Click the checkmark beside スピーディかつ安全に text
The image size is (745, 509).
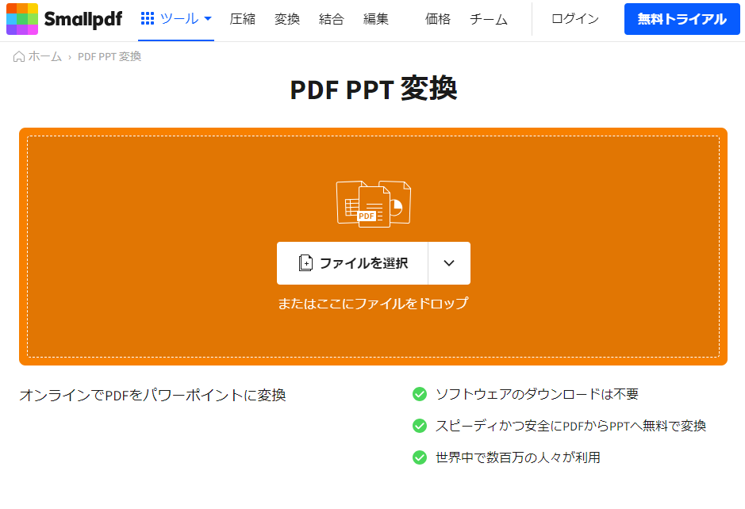click(420, 426)
